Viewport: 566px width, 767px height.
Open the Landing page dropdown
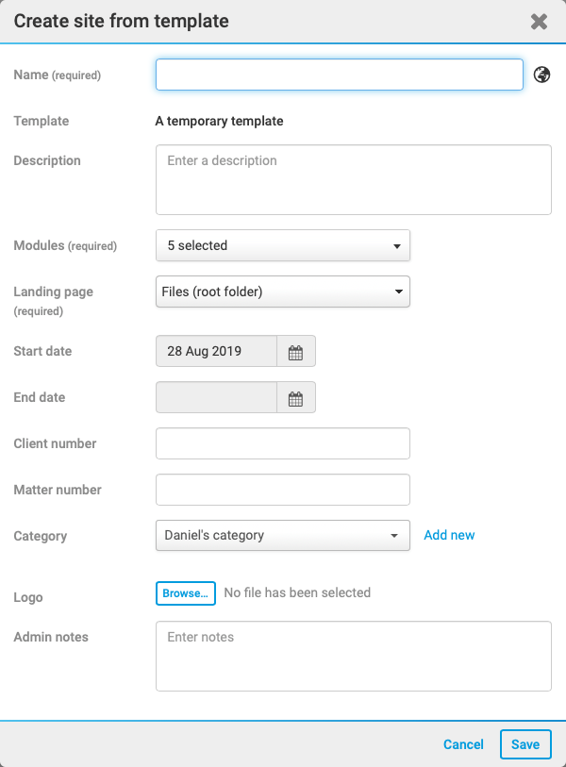point(283,292)
